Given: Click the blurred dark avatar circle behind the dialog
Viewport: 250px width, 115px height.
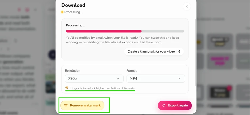Looking at the screenshot, I should coord(52,55).
